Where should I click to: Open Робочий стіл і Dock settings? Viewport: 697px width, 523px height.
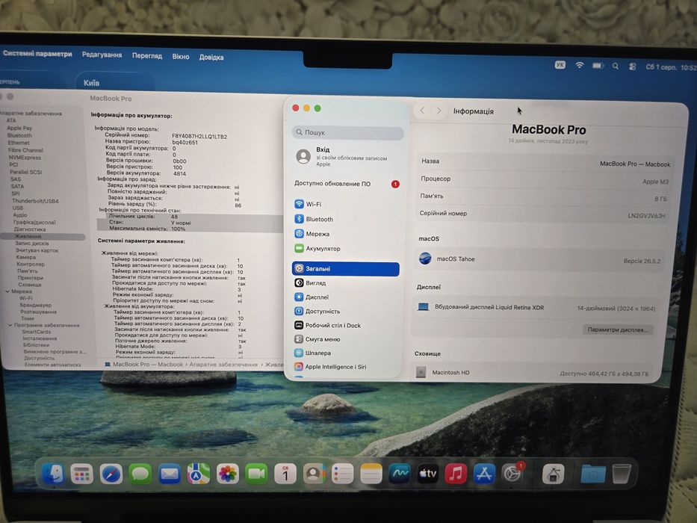[x=346, y=326]
